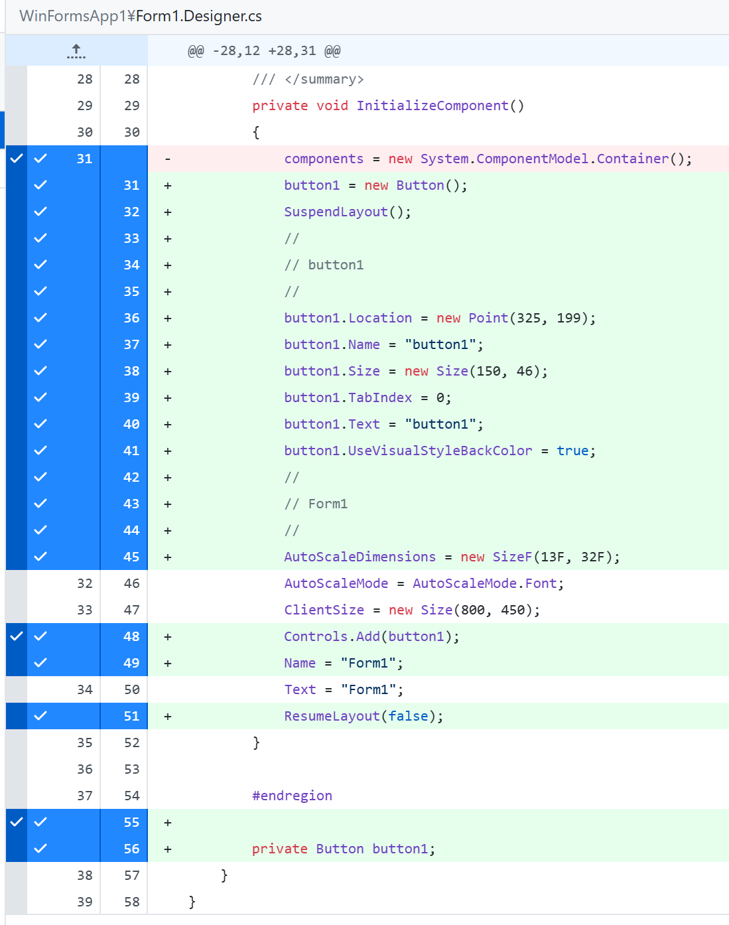Deselect the ResumeLayout(false) line checkmark
729x925 pixels.
[40, 716]
